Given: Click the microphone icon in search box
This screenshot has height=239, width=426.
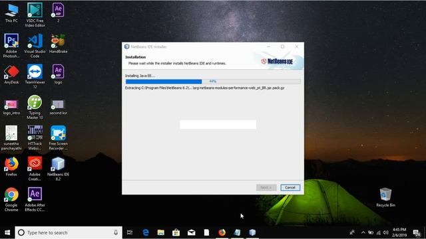Looking at the screenshot, I should pos(116,232).
